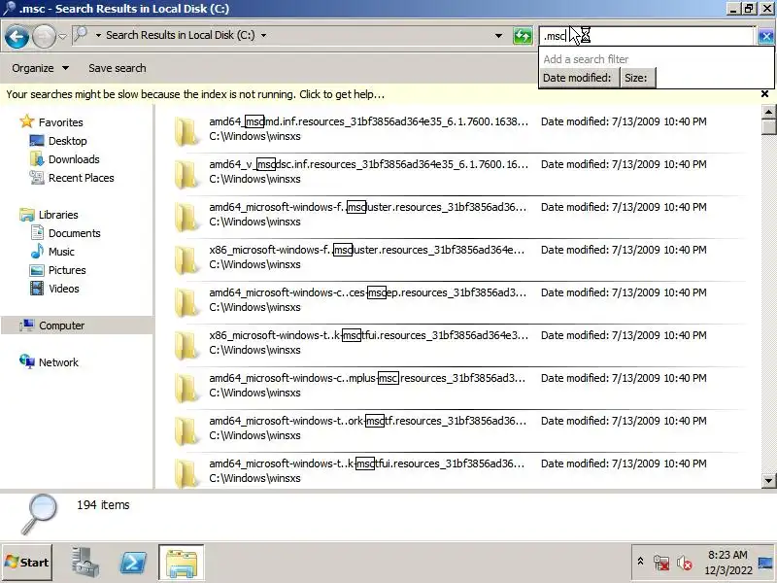Click the Back navigation arrow

tap(17, 36)
